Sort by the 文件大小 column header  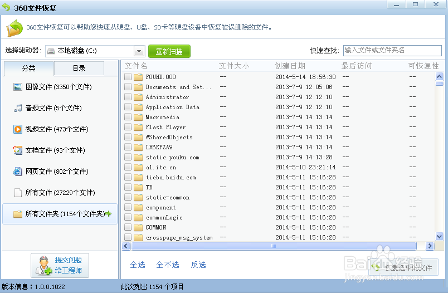click(234, 66)
